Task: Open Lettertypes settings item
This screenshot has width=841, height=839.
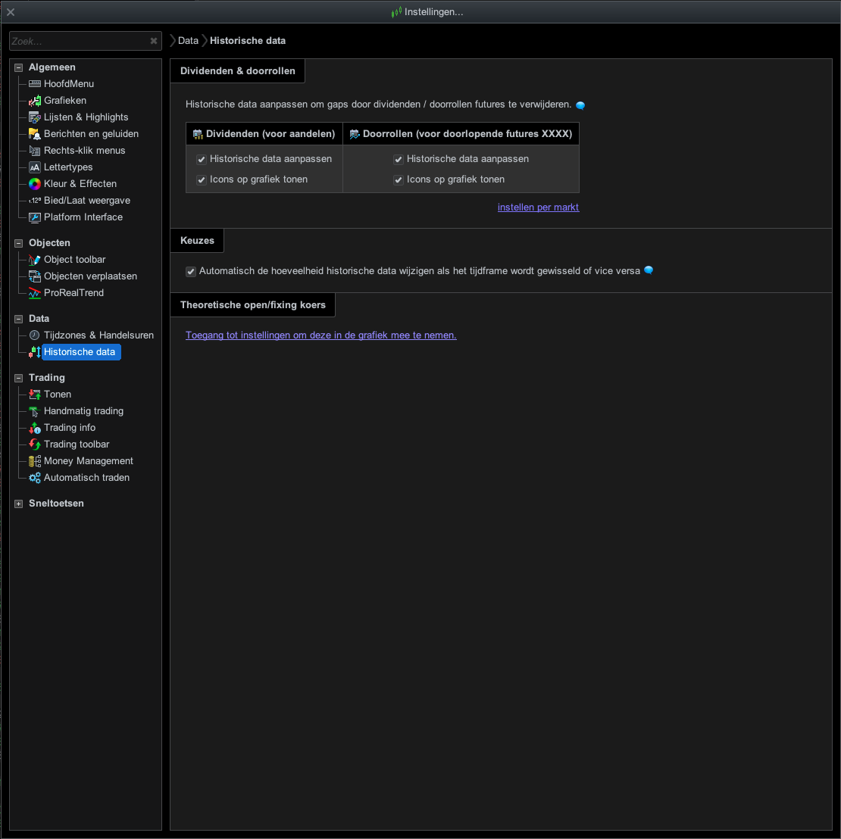Action: pos(68,167)
